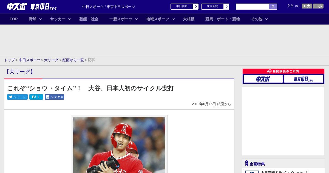This screenshot has height=173, width=329.
Task: Expand the 野球 dropdown chevron
Action: pyautogui.click(x=41, y=19)
